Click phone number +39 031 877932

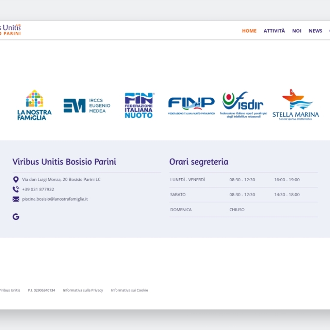point(38,189)
